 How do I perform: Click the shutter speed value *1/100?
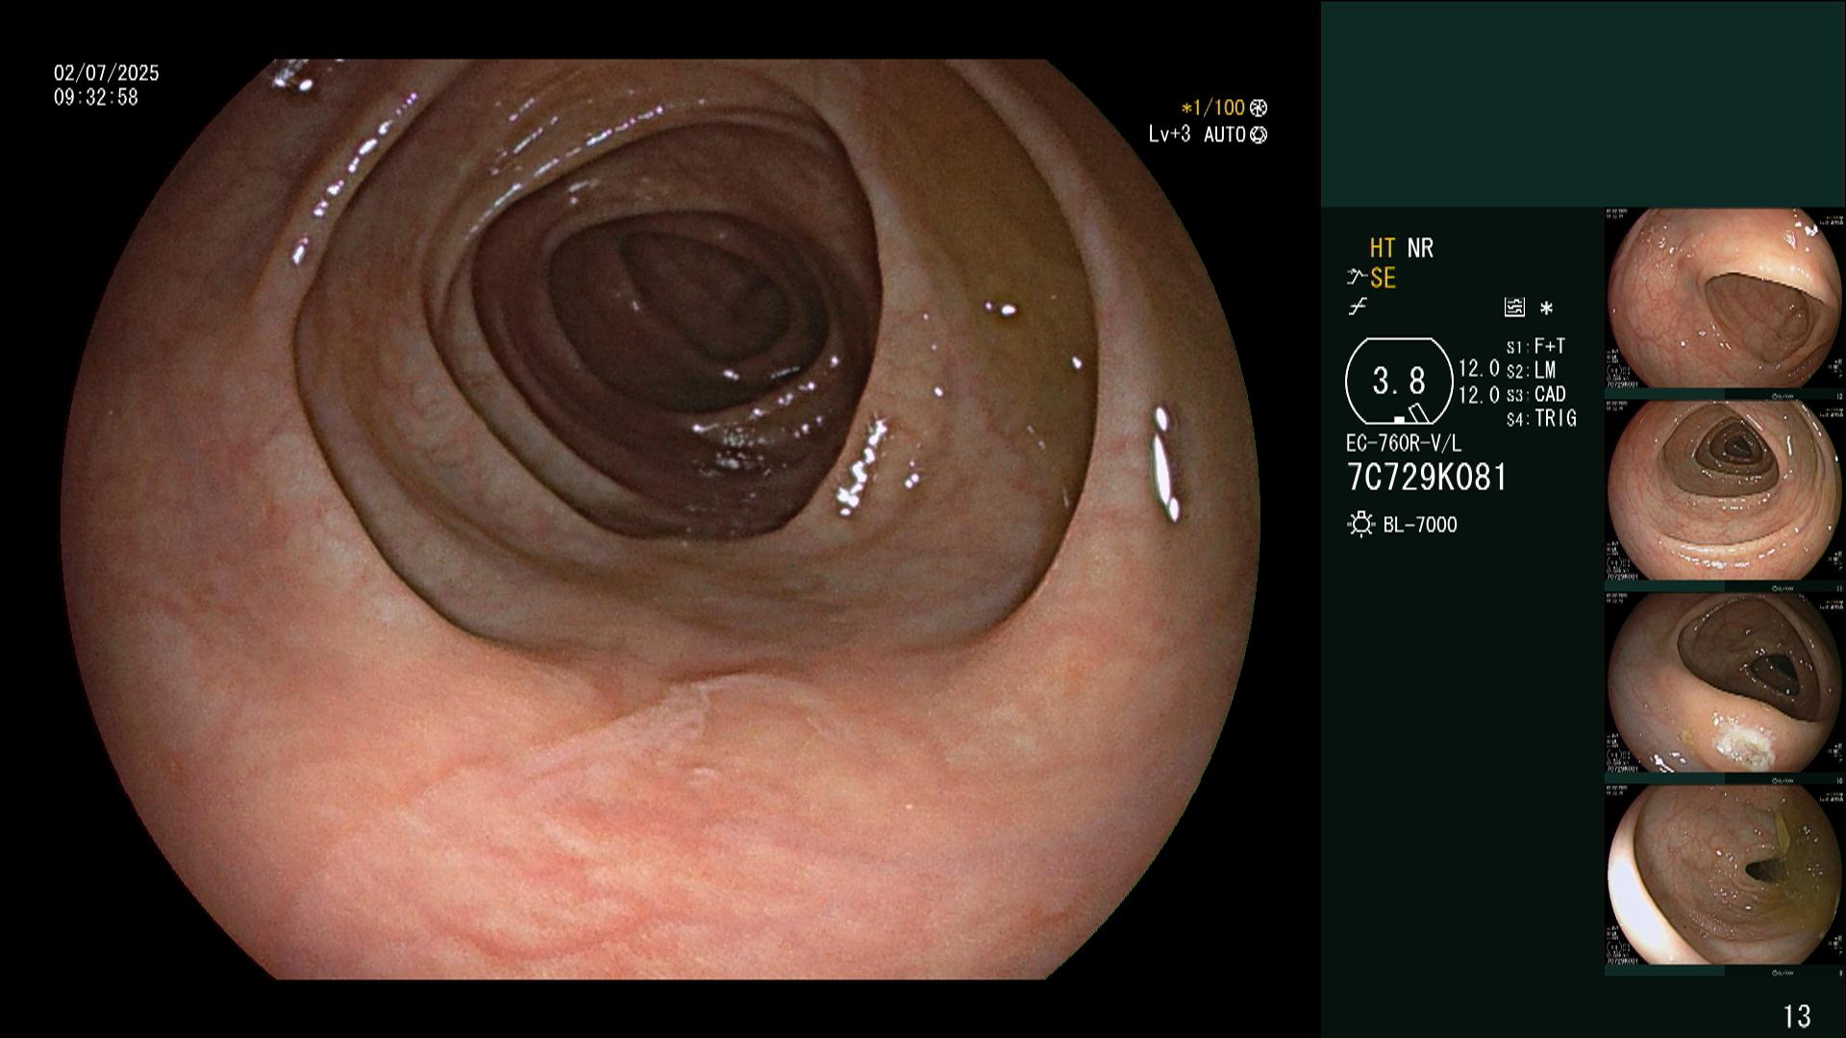(1213, 108)
